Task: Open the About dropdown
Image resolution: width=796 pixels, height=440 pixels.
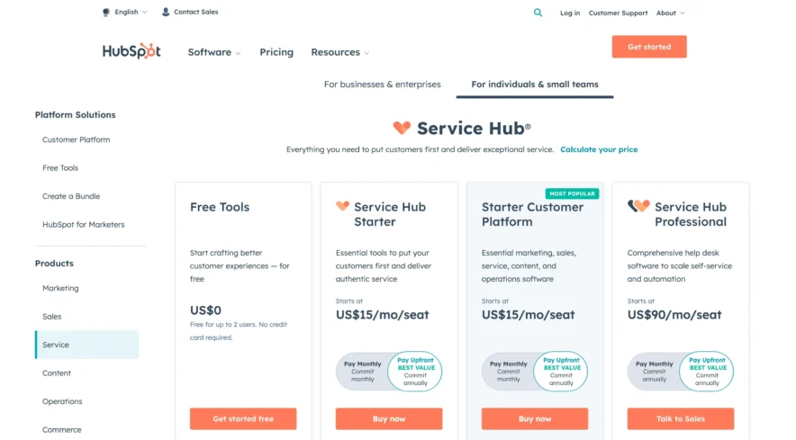Action: coord(670,13)
